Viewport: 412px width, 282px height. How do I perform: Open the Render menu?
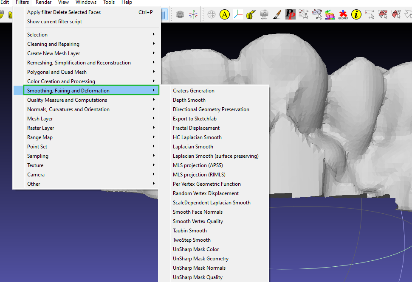click(x=43, y=3)
